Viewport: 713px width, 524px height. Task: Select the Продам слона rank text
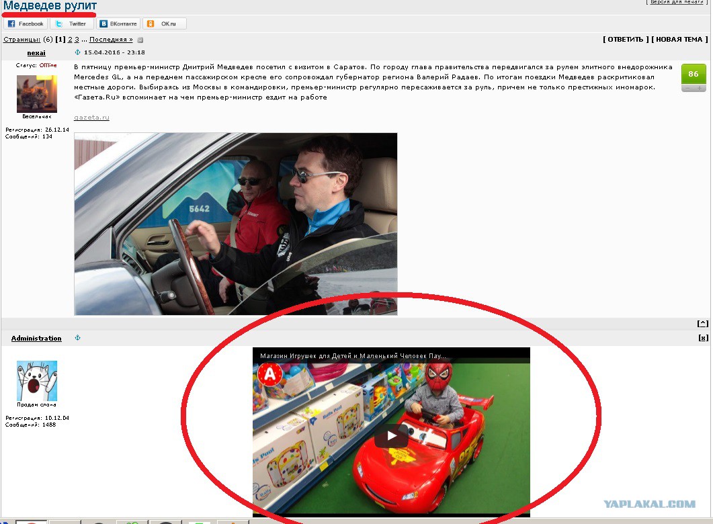37,405
